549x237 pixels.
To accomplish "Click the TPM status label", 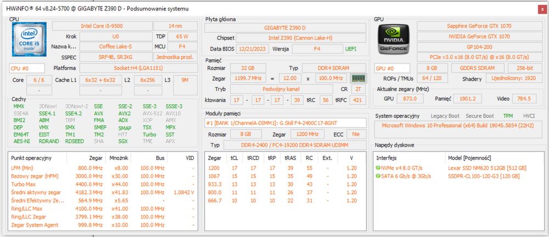I will pyautogui.click(x=508, y=116).
